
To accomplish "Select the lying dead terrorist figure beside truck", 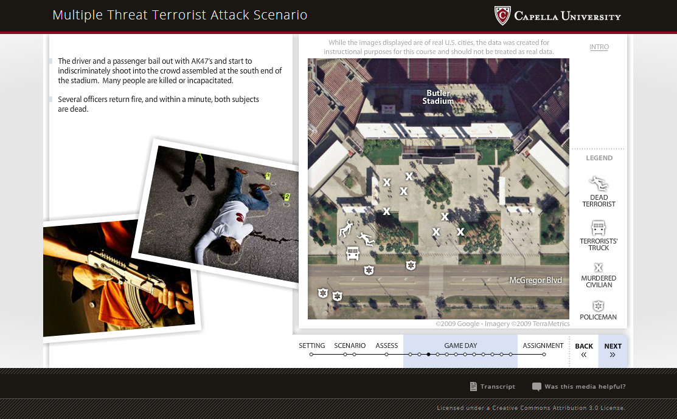I will coord(366,239).
